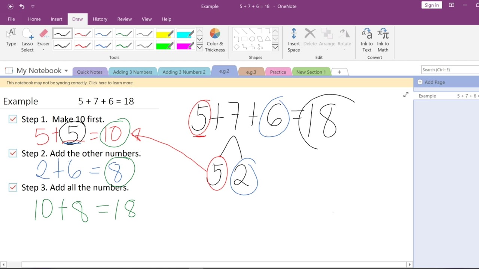Image resolution: width=479 pixels, height=269 pixels.
Task: Open the File menu
Action: 11,19
